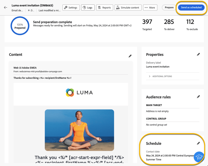Click 'Luma event invitation' delivery label value
Viewport: 208px width, 166px height.
(x=158, y=67)
